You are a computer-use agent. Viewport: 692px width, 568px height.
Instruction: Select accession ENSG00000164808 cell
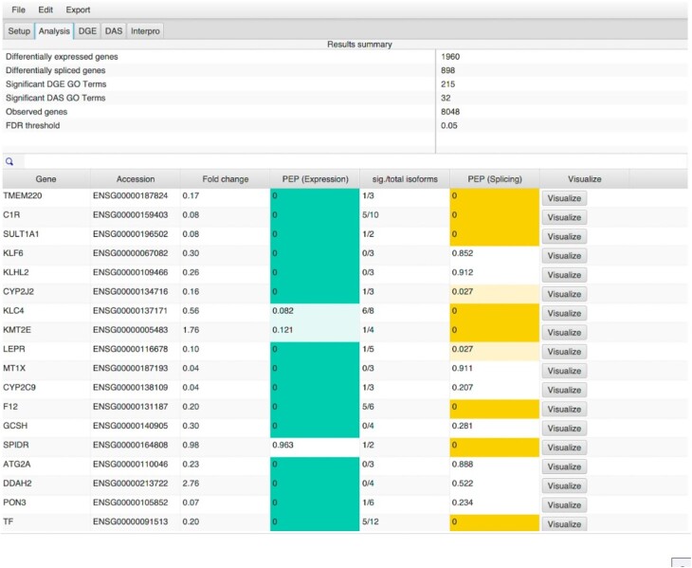click(134, 447)
